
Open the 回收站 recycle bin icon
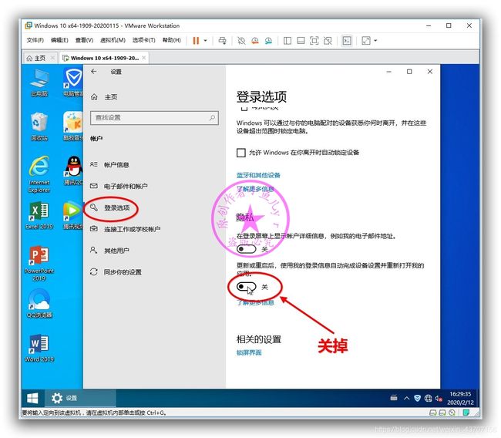point(39,127)
